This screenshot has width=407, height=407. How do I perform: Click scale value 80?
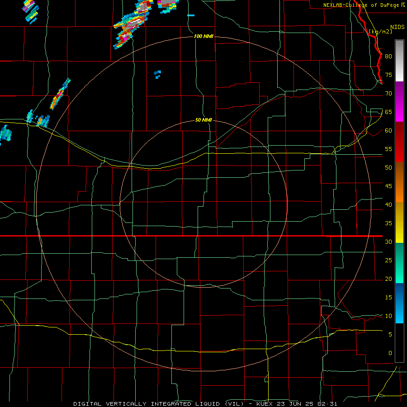pyautogui.click(x=388, y=57)
